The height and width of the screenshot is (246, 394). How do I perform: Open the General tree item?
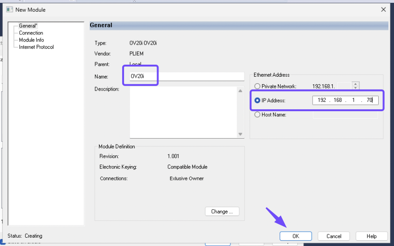point(27,26)
